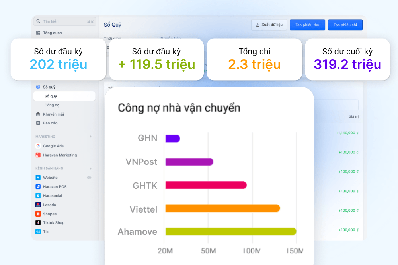Click the orange Viettel bar

(222, 209)
